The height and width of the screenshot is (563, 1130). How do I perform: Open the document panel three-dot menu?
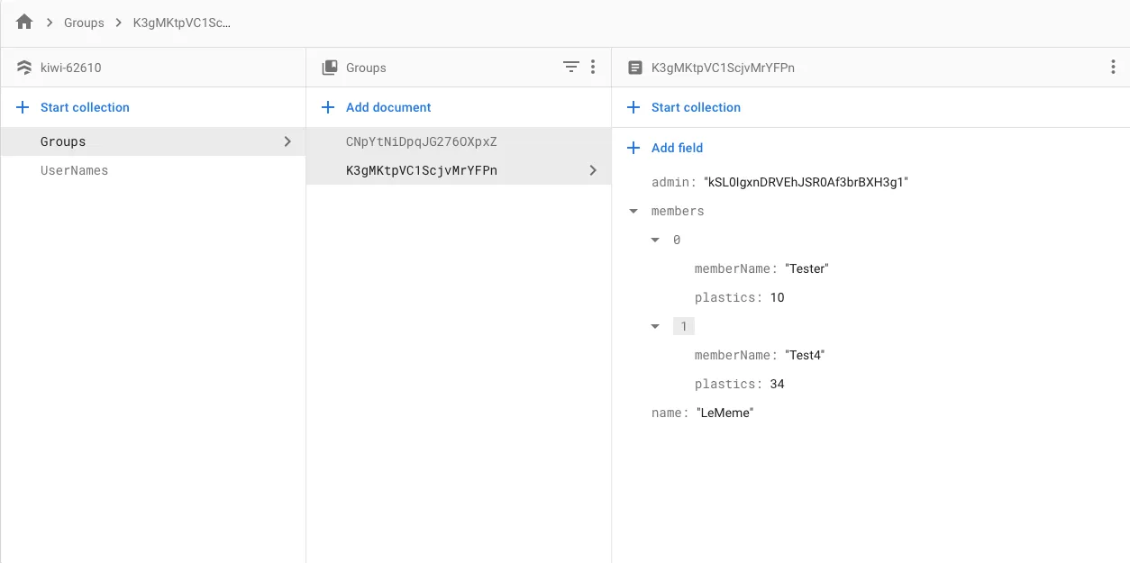[1114, 68]
